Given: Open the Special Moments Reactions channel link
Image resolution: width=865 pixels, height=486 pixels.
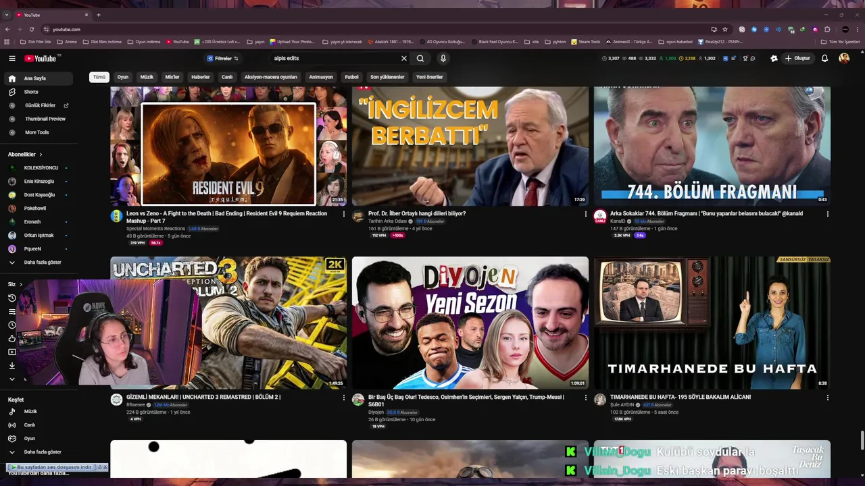Looking at the screenshot, I should [x=155, y=229].
